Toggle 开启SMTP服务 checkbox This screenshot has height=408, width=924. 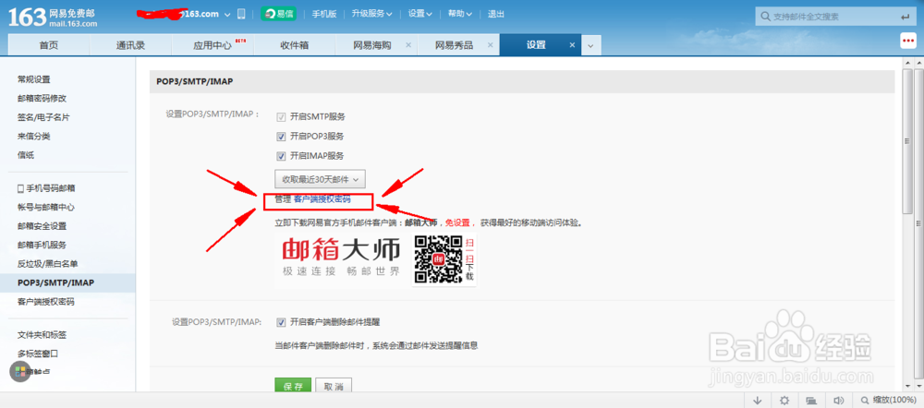pyautogui.click(x=281, y=116)
